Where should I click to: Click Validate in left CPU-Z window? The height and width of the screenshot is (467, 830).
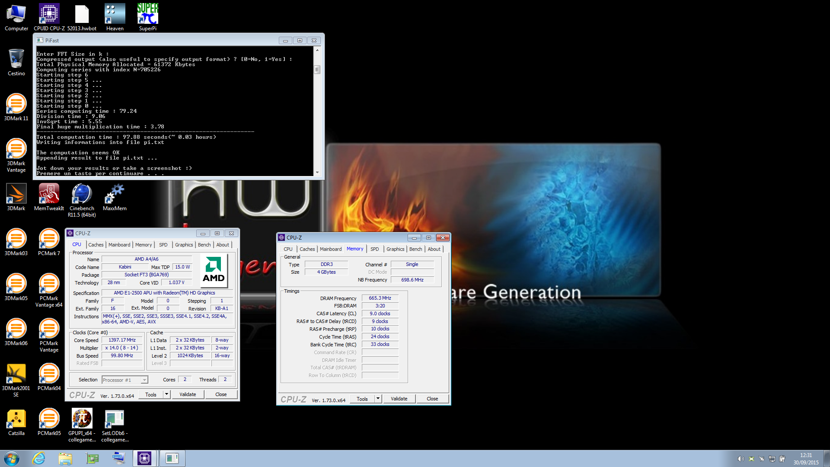pos(188,394)
